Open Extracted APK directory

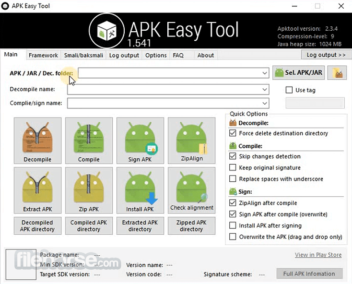pos(140,226)
